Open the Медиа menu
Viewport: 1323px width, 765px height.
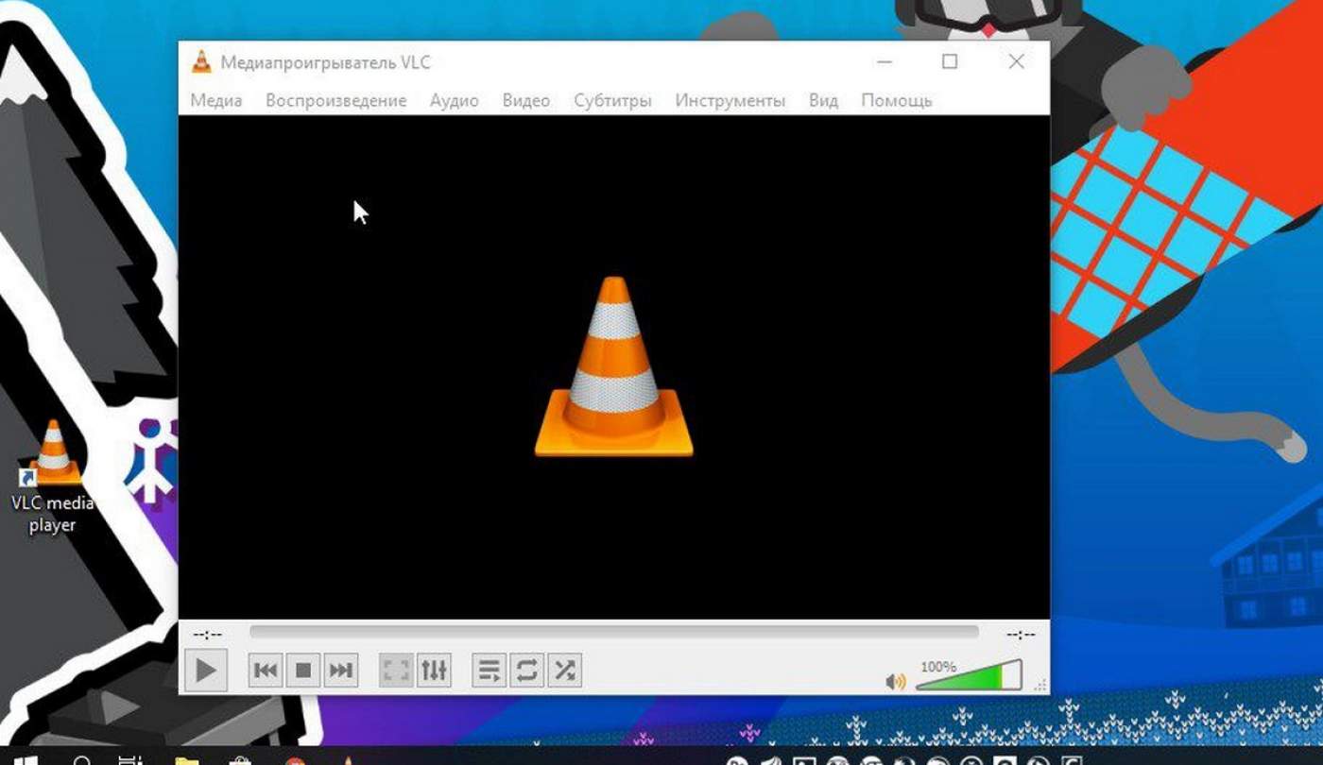[216, 100]
